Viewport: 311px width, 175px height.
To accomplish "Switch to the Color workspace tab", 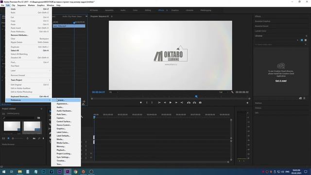I will click(135, 10).
